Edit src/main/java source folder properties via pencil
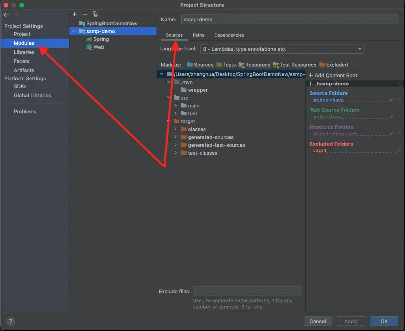 click(391, 100)
